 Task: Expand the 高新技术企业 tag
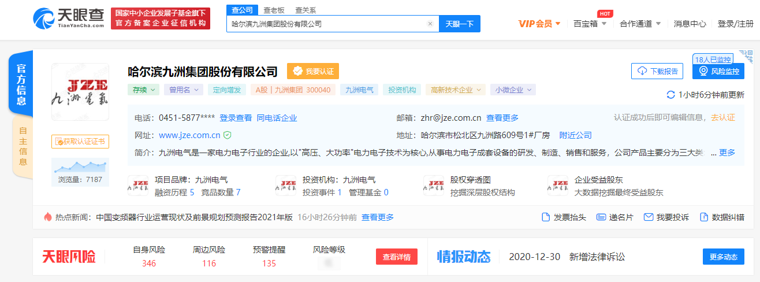pyautogui.click(x=456, y=90)
